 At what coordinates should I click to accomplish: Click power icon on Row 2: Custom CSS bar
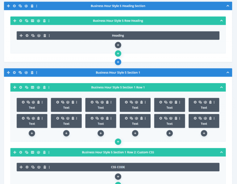(x=38, y=152)
